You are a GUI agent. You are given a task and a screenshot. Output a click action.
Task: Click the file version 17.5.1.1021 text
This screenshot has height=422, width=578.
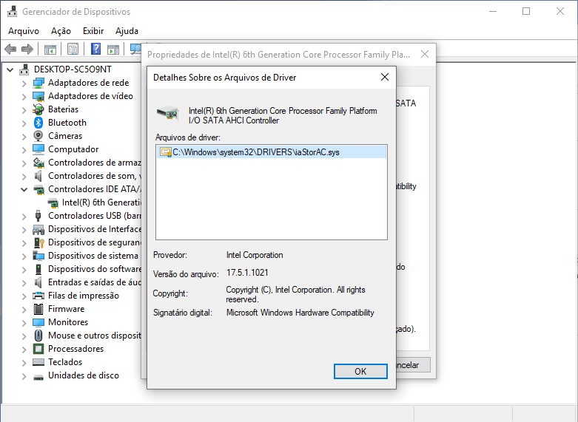[x=247, y=273]
